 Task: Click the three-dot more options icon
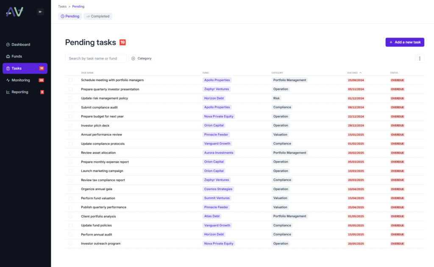coord(420,58)
